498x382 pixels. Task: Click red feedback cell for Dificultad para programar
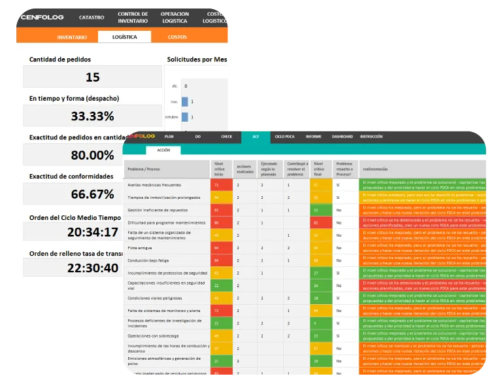[x=422, y=223]
